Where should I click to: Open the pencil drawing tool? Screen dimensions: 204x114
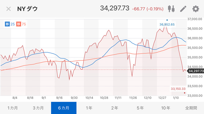coord(183,9)
